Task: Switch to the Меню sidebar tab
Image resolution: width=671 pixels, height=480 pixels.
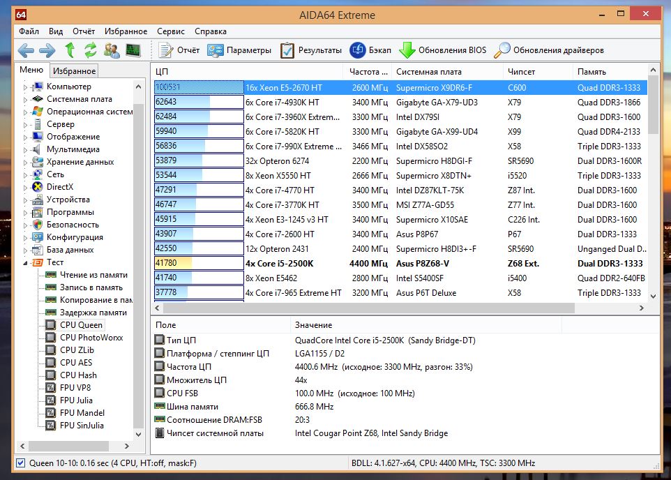Action: (31, 70)
